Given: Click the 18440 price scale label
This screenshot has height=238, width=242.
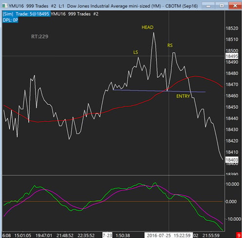Looking at the screenshot, I should tap(232, 119).
